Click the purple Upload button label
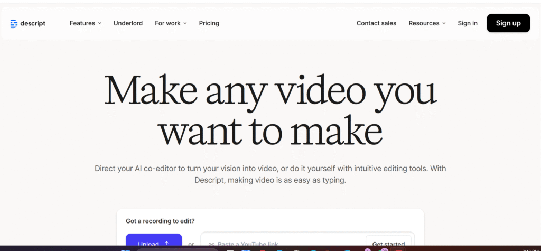541x251 pixels. coord(148,244)
